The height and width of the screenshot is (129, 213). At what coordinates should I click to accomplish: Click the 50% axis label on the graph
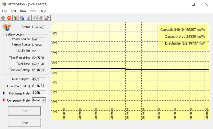point(55,73)
